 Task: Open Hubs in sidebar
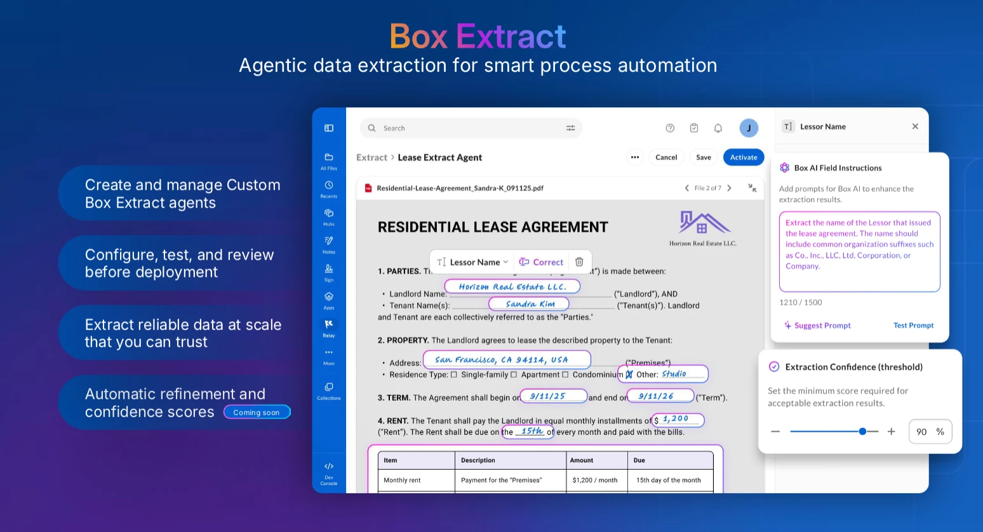329,217
